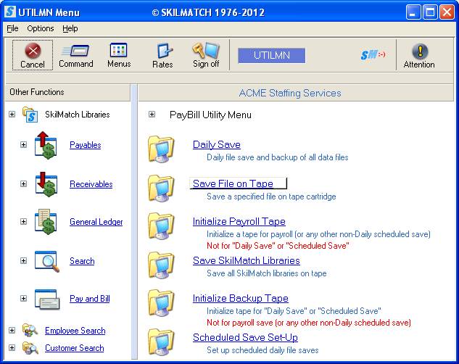Click the ACME Staffing Services header
Screen dimensions: 459x364
(x=296, y=93)
